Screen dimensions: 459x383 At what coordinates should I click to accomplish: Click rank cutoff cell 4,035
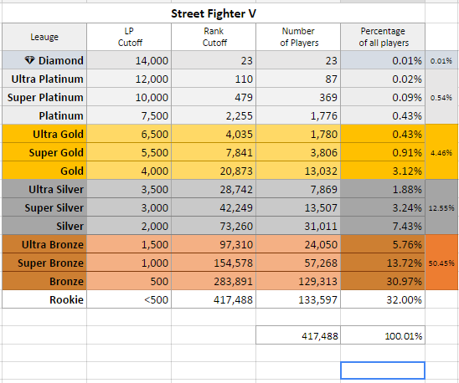(214, 134)
